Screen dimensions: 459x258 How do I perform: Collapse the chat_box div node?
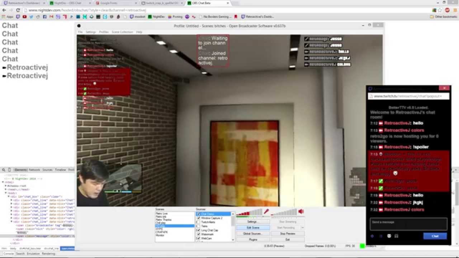(x=9, y=196)
